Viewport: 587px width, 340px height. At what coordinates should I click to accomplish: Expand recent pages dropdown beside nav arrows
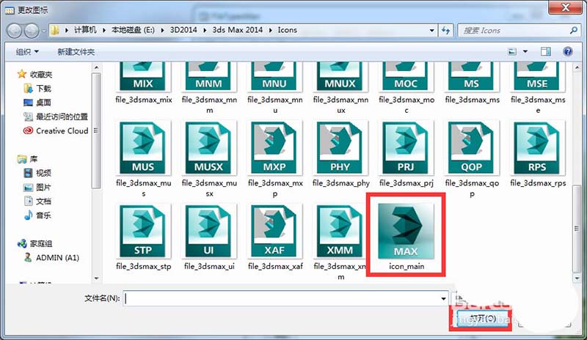[44, 31]
